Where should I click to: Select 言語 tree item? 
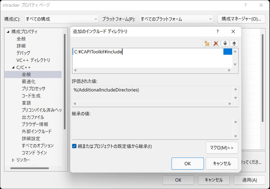(26, 103)
